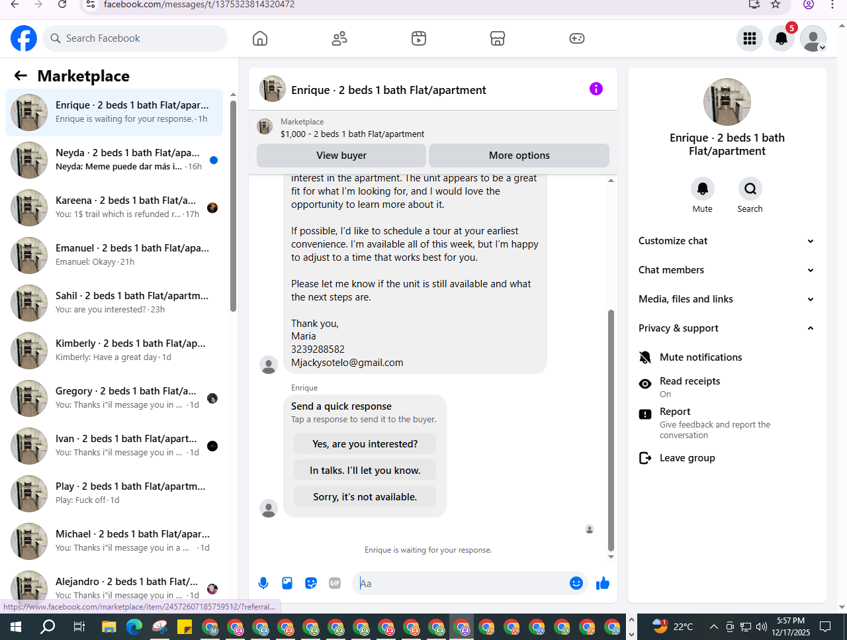Screen dimensions: 847x640
Task: Open the $1,000 listing banner
Action: (433, 127)
